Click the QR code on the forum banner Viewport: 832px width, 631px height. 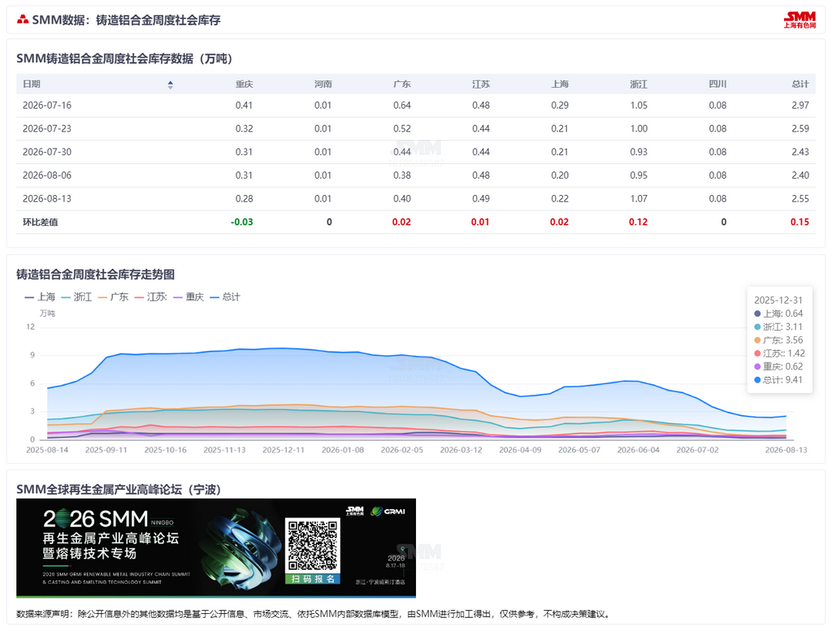(313, 546)
